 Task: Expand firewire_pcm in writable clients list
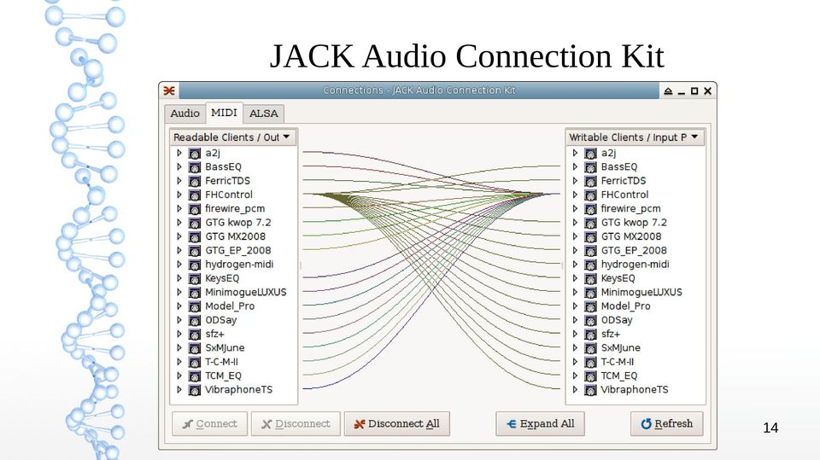coord(575,208)
